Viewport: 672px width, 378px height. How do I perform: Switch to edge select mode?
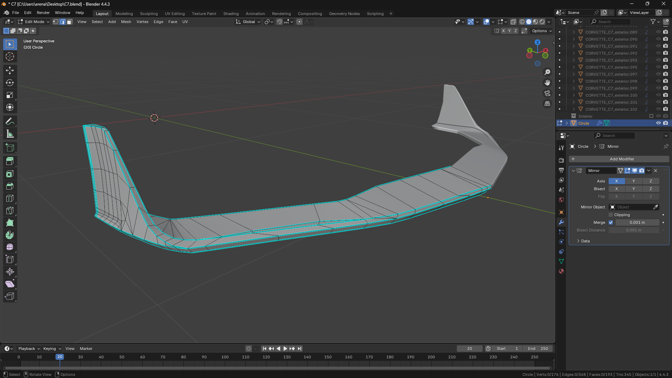tap(63, 22)
